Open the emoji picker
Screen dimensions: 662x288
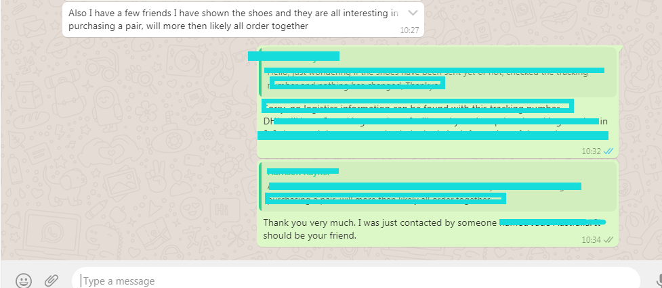(x=24, y=280)
